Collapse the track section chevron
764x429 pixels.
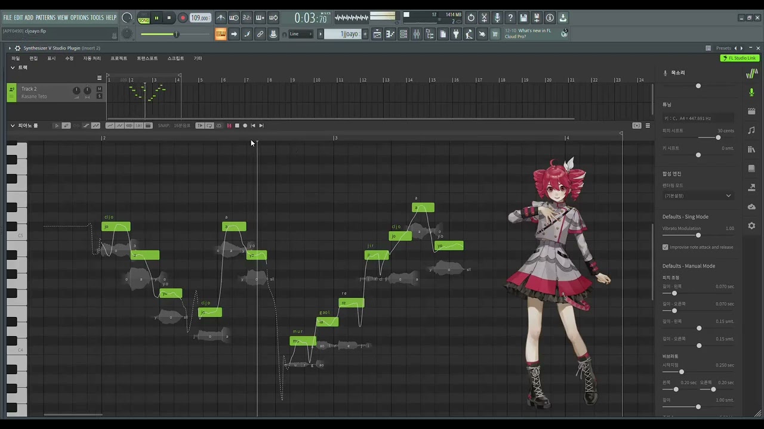[12, 68]
